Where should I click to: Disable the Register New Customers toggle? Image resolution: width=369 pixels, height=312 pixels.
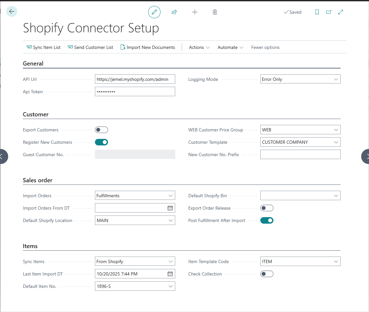point(101,142)
